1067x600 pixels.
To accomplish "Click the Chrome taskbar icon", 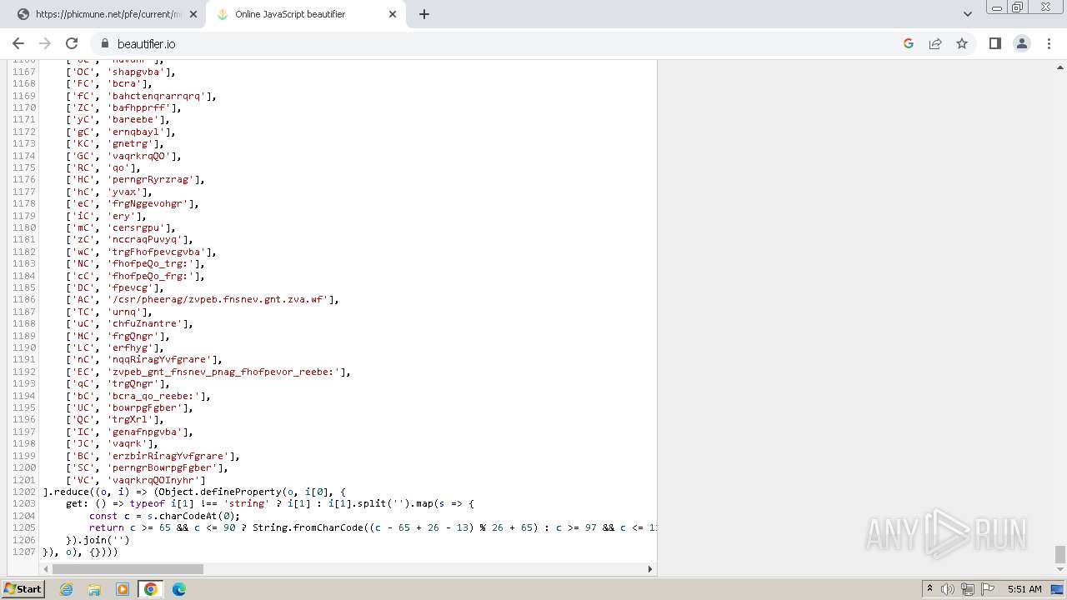I will point(151,589).
